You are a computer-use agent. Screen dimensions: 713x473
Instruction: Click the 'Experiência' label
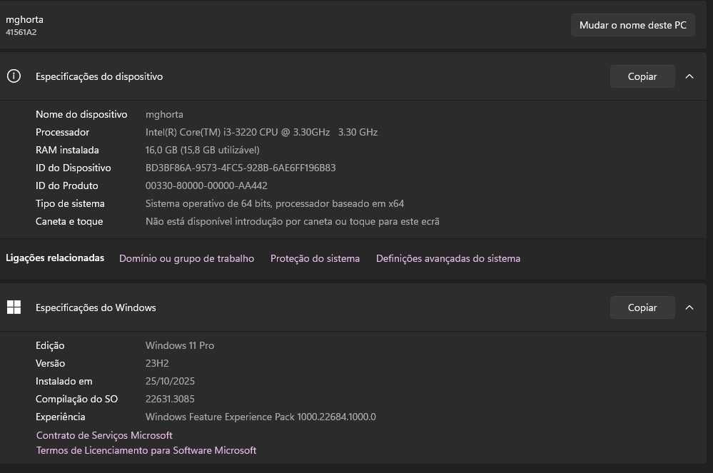[x=60, y=417]
